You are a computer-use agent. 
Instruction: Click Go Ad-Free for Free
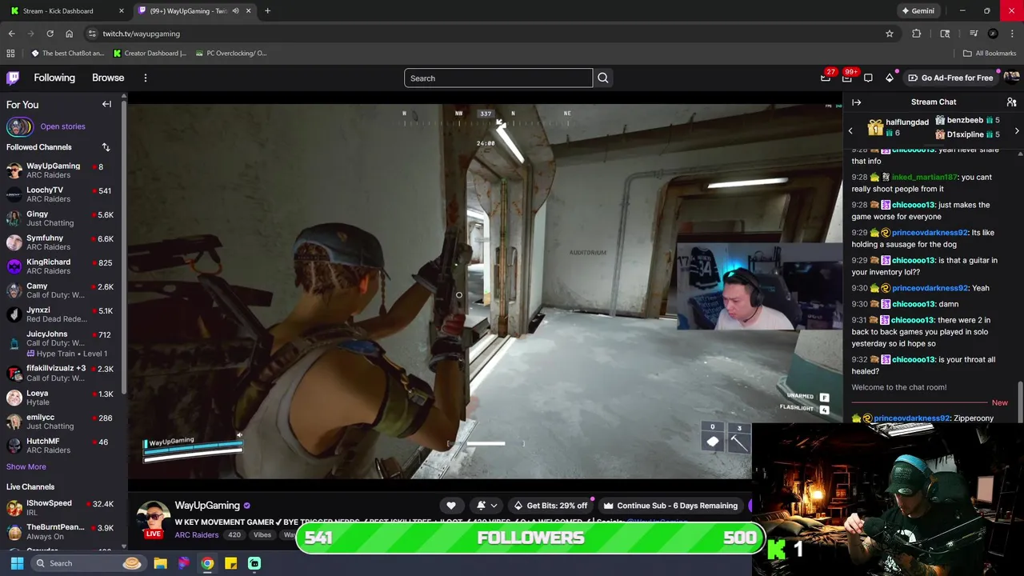tap(950, 78)
